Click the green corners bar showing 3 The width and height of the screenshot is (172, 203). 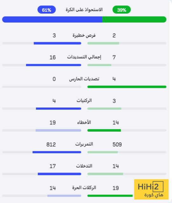(104, 108)
